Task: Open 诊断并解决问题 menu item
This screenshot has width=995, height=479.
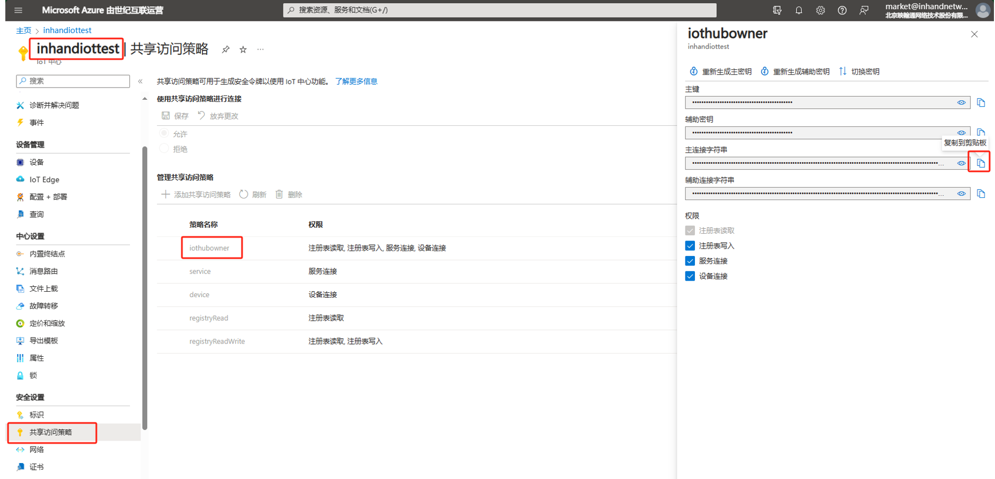Action: 48,105
